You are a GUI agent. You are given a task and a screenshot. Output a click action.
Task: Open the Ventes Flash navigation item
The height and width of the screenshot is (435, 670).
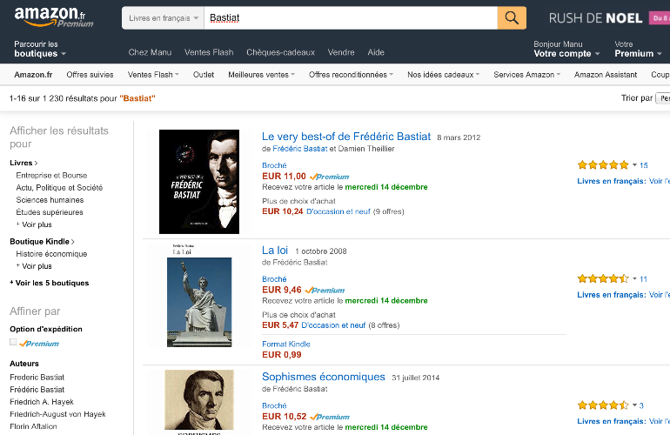[209, 52]
